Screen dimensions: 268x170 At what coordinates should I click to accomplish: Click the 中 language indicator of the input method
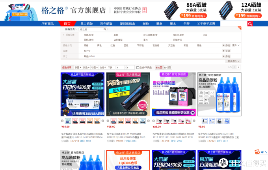(262, 152)
